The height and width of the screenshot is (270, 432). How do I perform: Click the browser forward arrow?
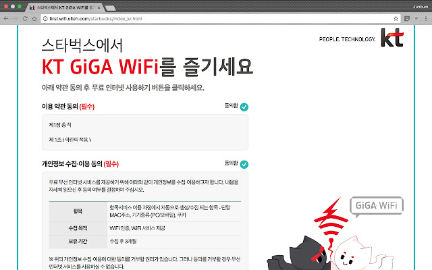coord(16,19)
